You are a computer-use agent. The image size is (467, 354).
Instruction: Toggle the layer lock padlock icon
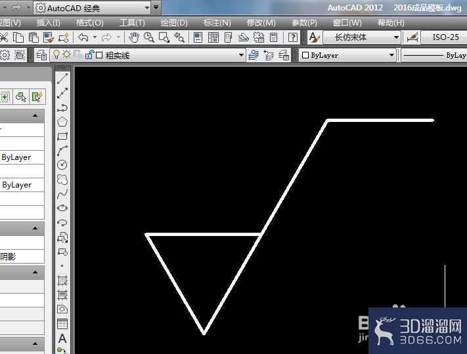coord(89,54)
